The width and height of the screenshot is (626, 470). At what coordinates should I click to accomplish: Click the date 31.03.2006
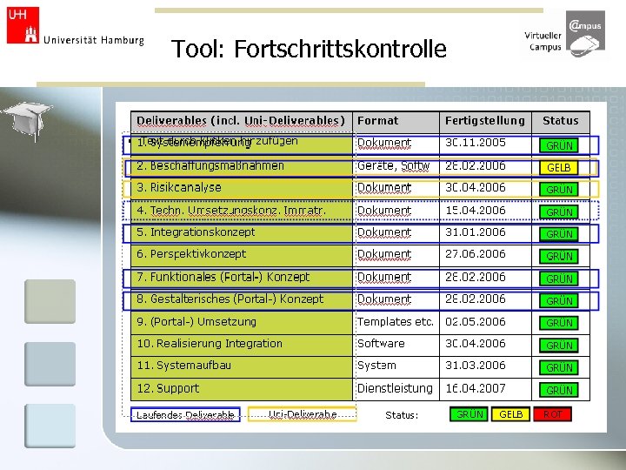click(476, 366)
